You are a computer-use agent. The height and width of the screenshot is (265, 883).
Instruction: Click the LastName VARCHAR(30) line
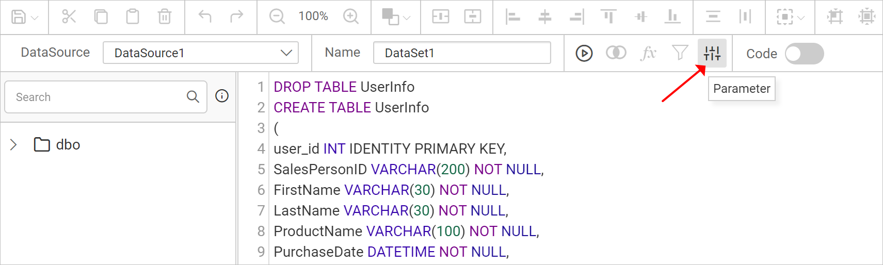pyautogui.click(x=391, y=210)
